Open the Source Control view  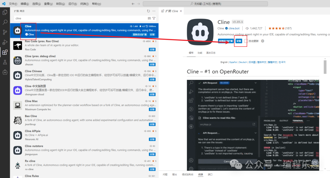(5, 32)
